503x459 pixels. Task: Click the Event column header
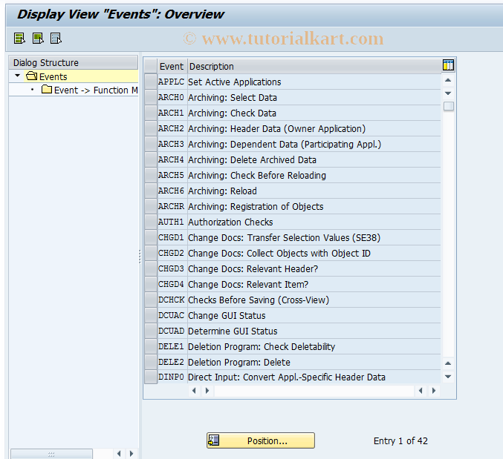pos(172,66)
